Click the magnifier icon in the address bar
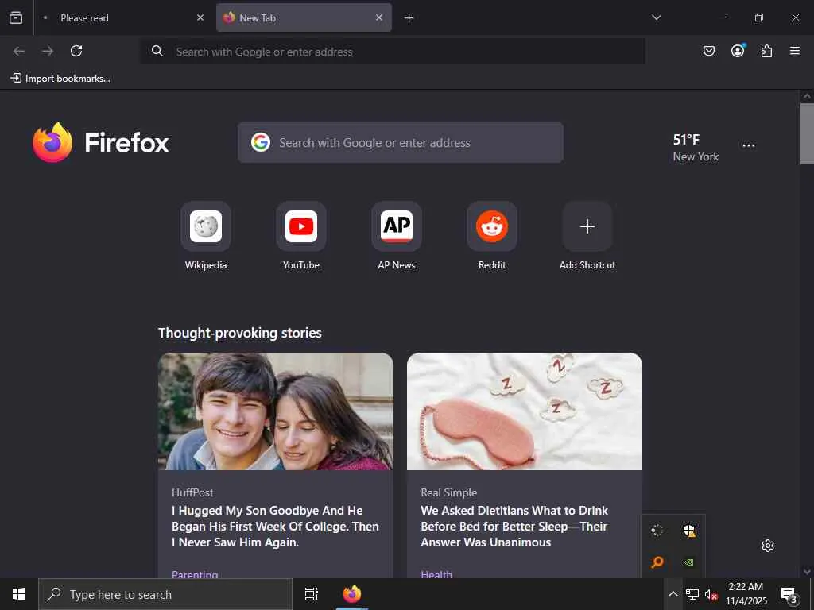The width and height of the screenshot is (814, 610). [157, 51]
